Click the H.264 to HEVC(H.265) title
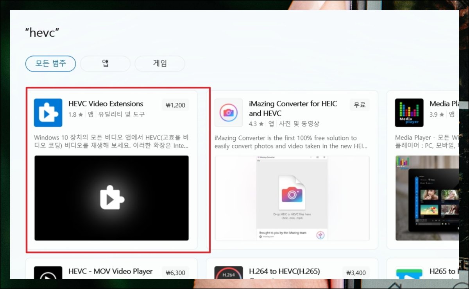The image size is (469, 289). coord(284,271)
